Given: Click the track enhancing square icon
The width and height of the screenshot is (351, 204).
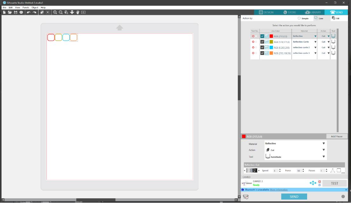Looking at the screenshot, I should (339, 170).
